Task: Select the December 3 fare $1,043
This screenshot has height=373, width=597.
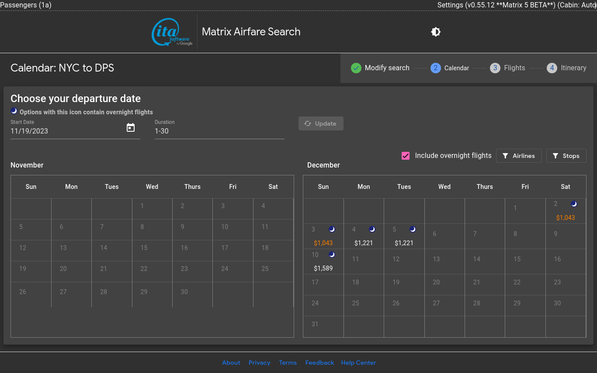Action: 323,243
